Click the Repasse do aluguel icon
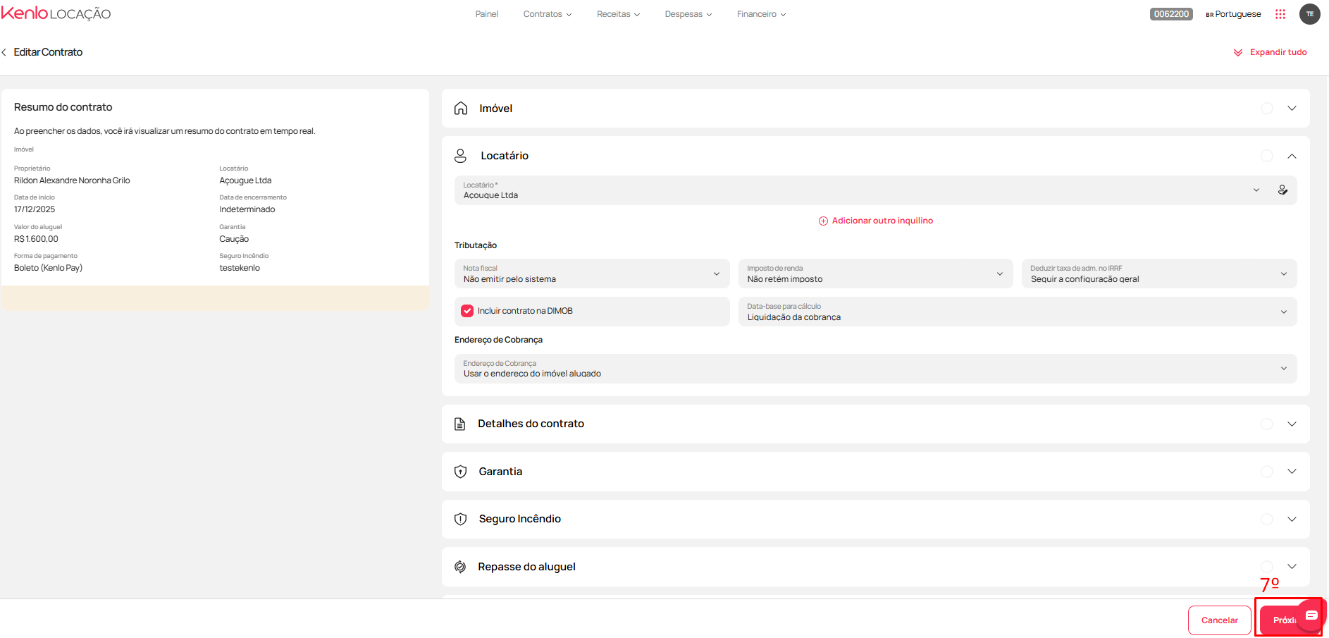This screenshot has width=1329, height=638. [460, 567]
